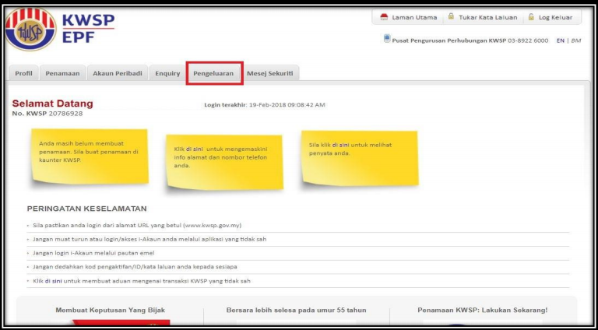Click the KWSP EPF logo
598x330 pixels.
pyautogui.click(x=60, y=29)
